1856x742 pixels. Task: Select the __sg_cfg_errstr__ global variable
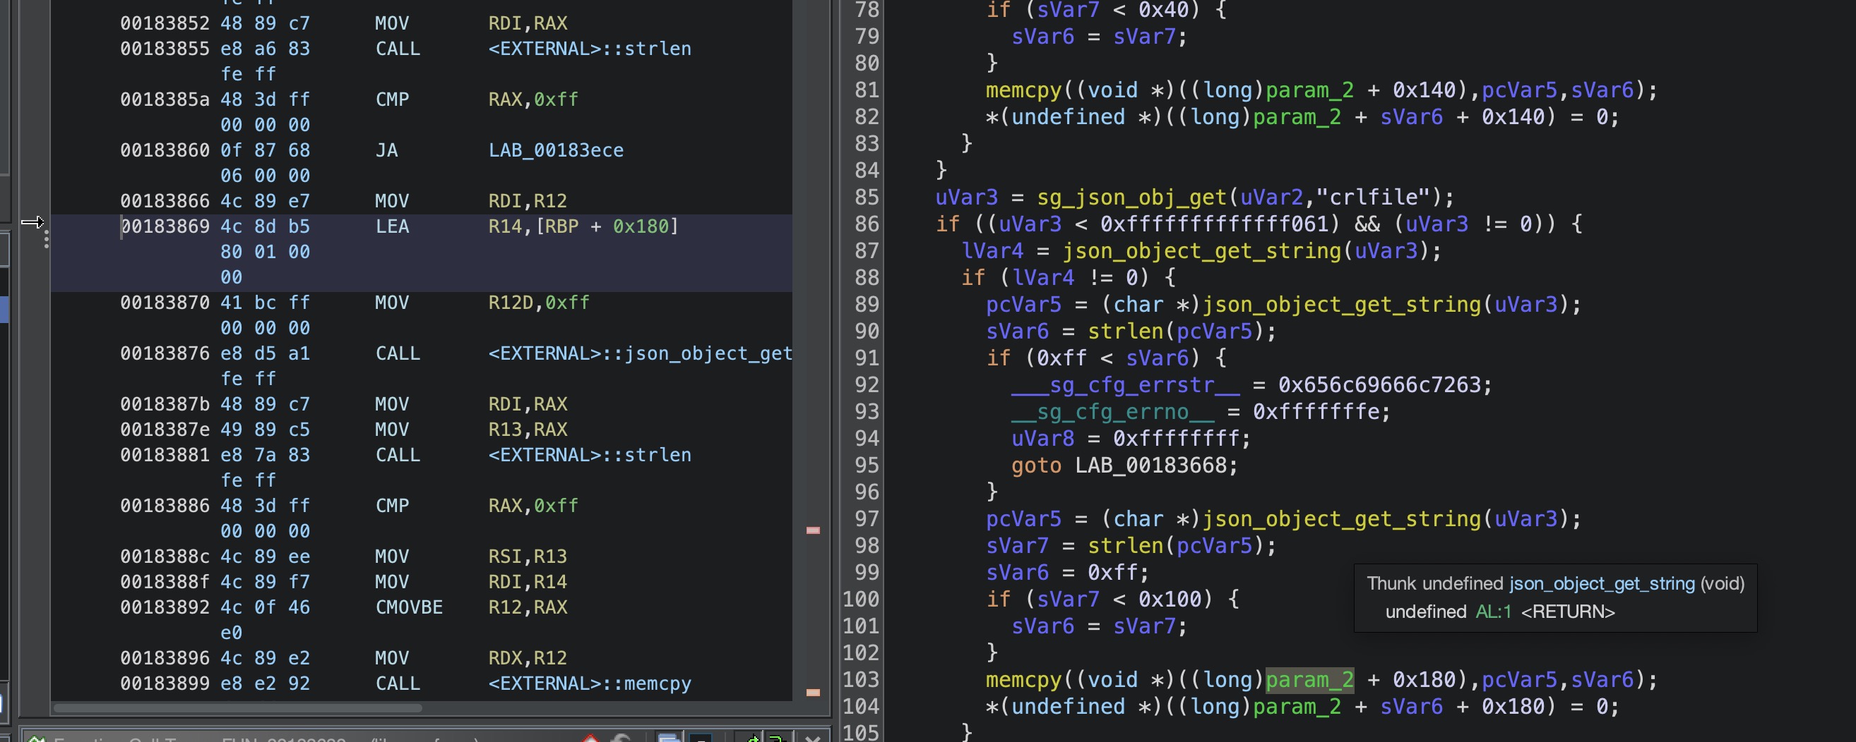pyautogui.click(x=1126, y=385)
